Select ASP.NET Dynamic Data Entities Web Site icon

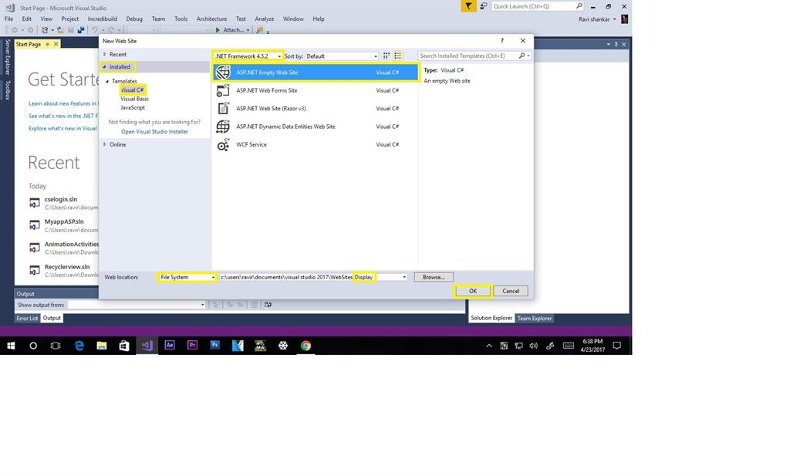tap(223, 127)
